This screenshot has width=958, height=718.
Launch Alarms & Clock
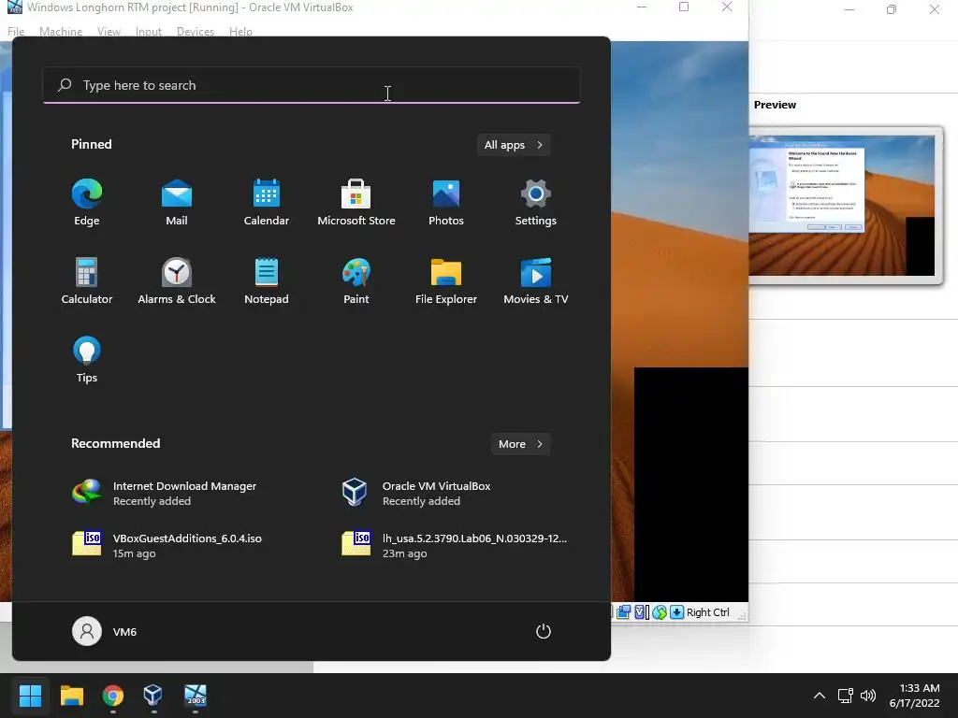click(177, 280)
